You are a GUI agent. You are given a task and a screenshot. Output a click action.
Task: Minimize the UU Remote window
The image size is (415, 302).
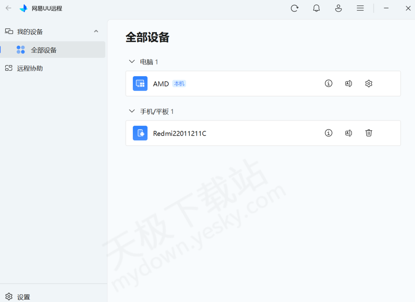pos(386,8)
